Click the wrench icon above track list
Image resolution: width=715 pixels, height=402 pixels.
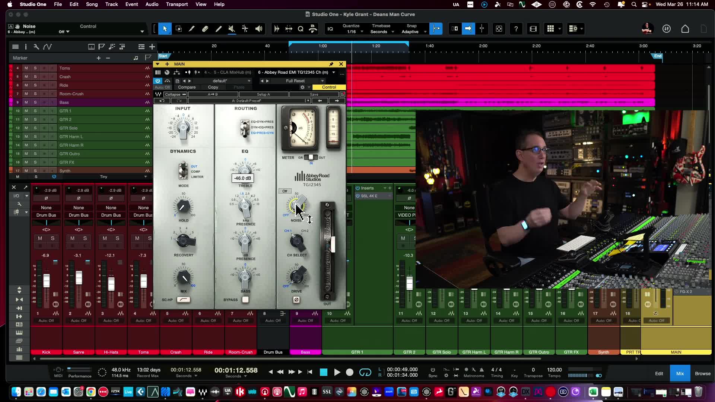[36, 47]
